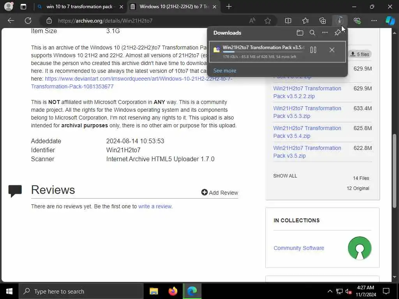
Task: Open more options in Downloads panel
Action: coord(325,33)
